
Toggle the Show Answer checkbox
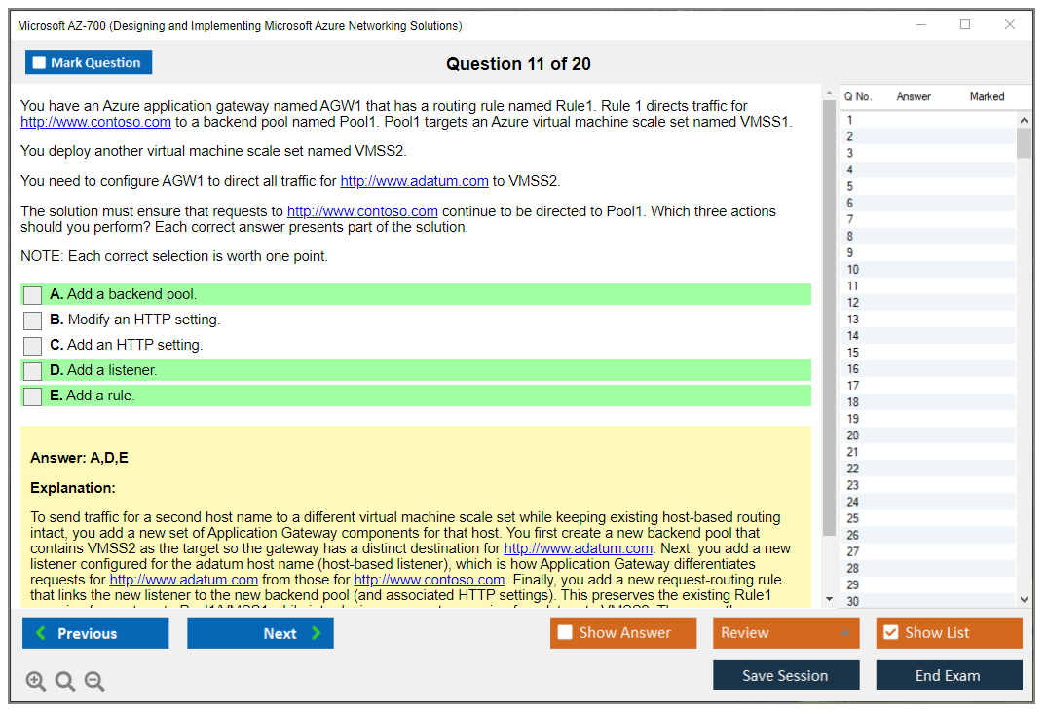point(566,633)
